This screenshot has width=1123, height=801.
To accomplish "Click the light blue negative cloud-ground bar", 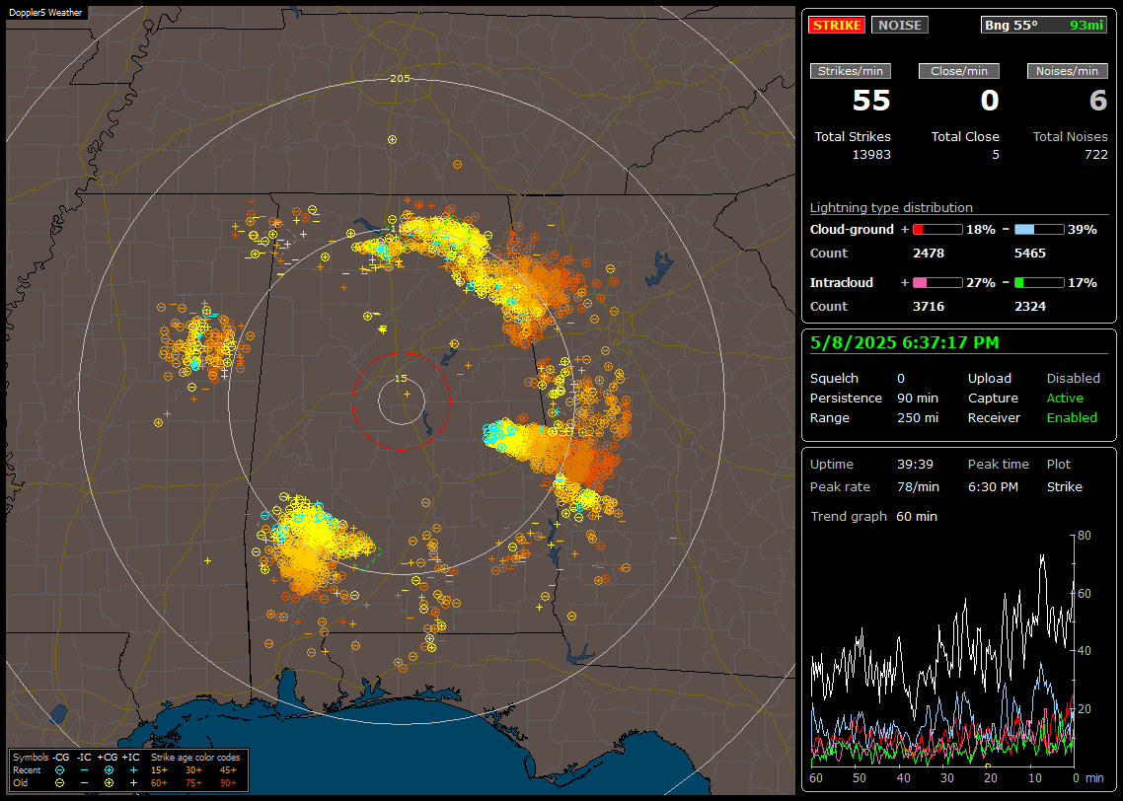I will (1039, 230).
